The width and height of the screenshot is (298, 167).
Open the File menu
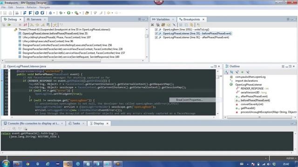click(3, 7)
